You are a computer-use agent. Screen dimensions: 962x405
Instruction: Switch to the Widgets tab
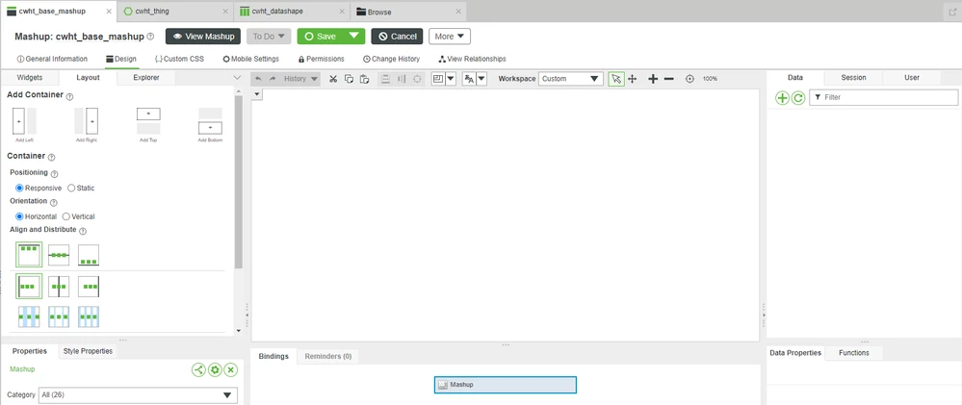pos(30,78)
